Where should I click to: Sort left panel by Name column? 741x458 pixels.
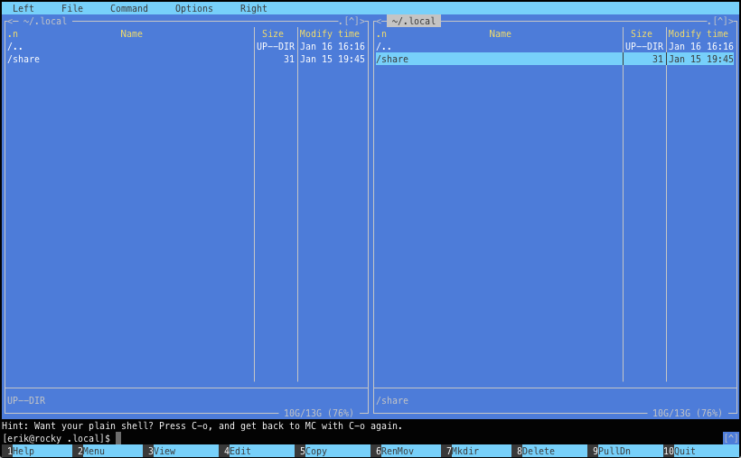click(131, 33)
